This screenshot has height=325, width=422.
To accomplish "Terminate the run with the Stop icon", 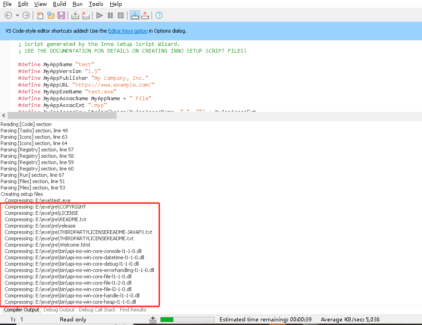I will pyautogui.click(x=120, y=15).
